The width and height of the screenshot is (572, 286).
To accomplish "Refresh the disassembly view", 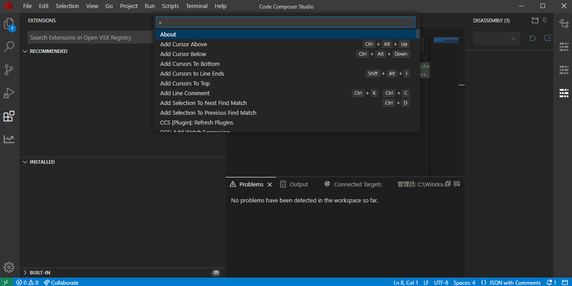I will tap(532, 38).
